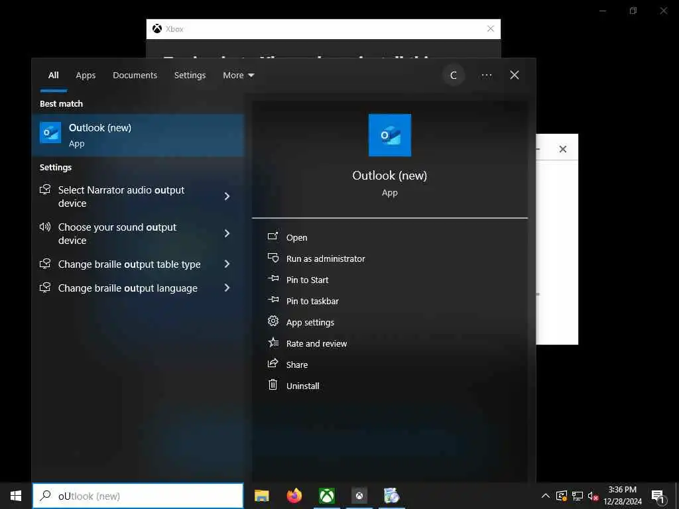The height and width of the screenshot is (509, 679).
Task: Switch to the Documents search tab
Action: pos(135,76)
